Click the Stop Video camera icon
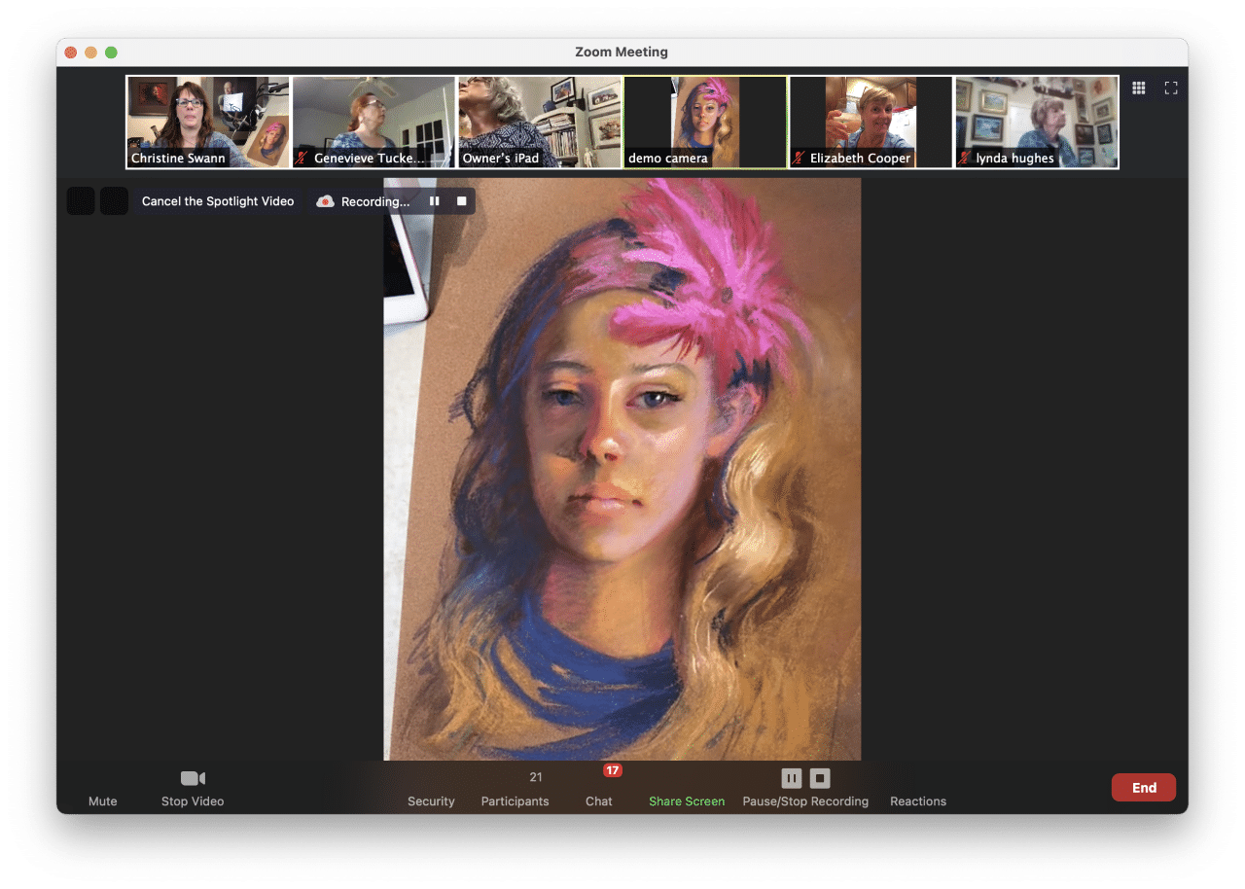Image resolution: width=1245 pixels, height=889 pixels. [x=193, y=778]
